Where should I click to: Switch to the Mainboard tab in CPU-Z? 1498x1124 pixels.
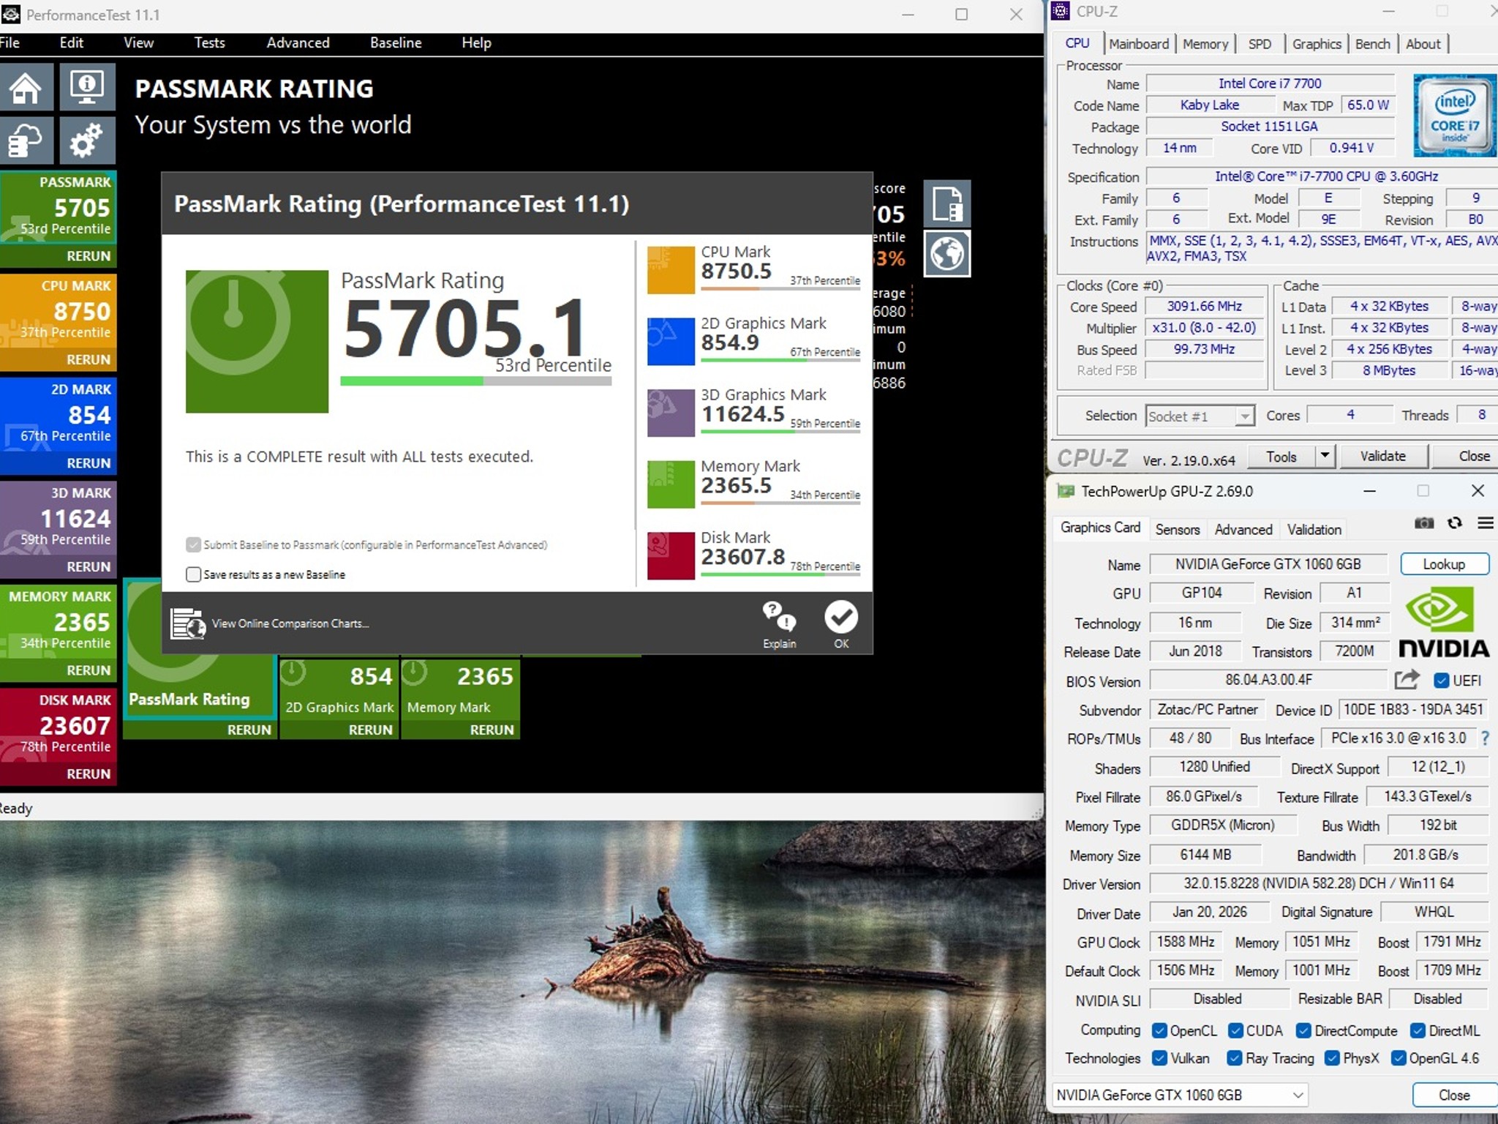pyautogui.click(x=1139, y=44)
